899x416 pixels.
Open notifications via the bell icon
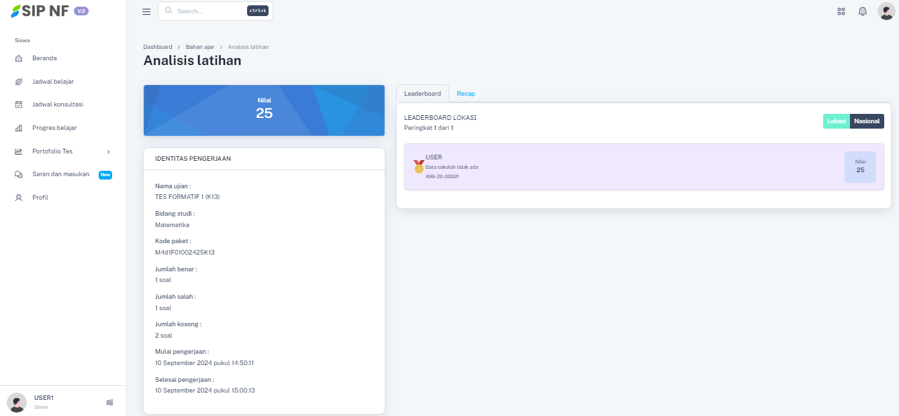point(863,11)
